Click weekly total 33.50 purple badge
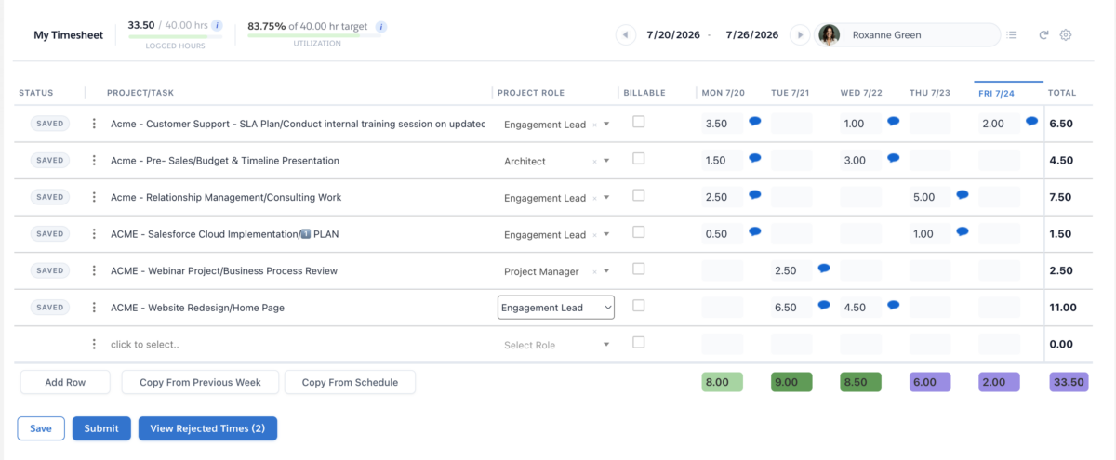This screenshot has width=1116, height=460. (1069, 382)
